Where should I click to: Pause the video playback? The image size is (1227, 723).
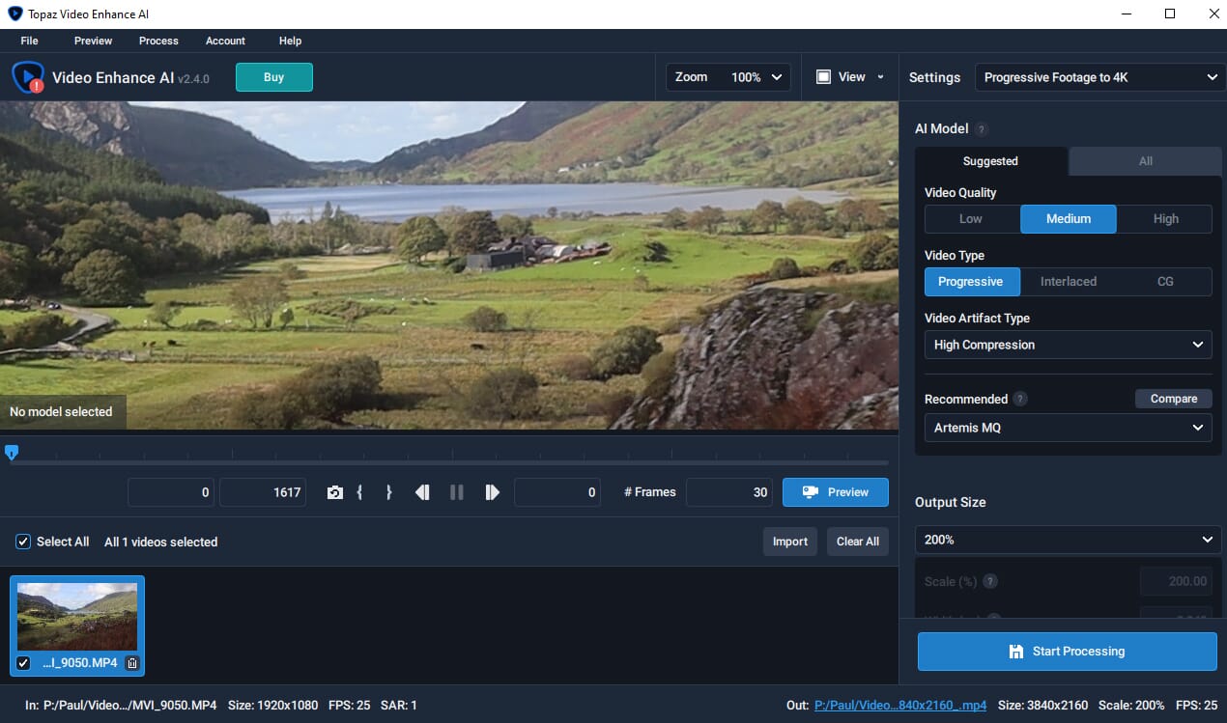point(457,492)
